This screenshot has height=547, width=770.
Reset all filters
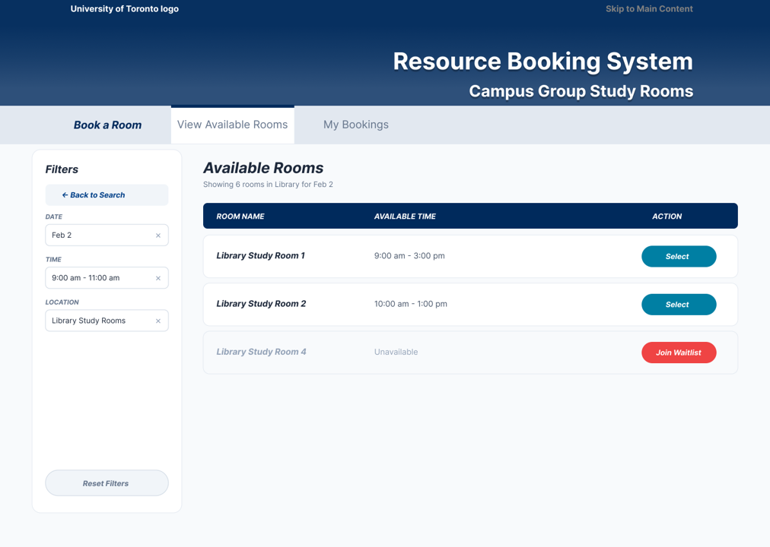point(107,482)
